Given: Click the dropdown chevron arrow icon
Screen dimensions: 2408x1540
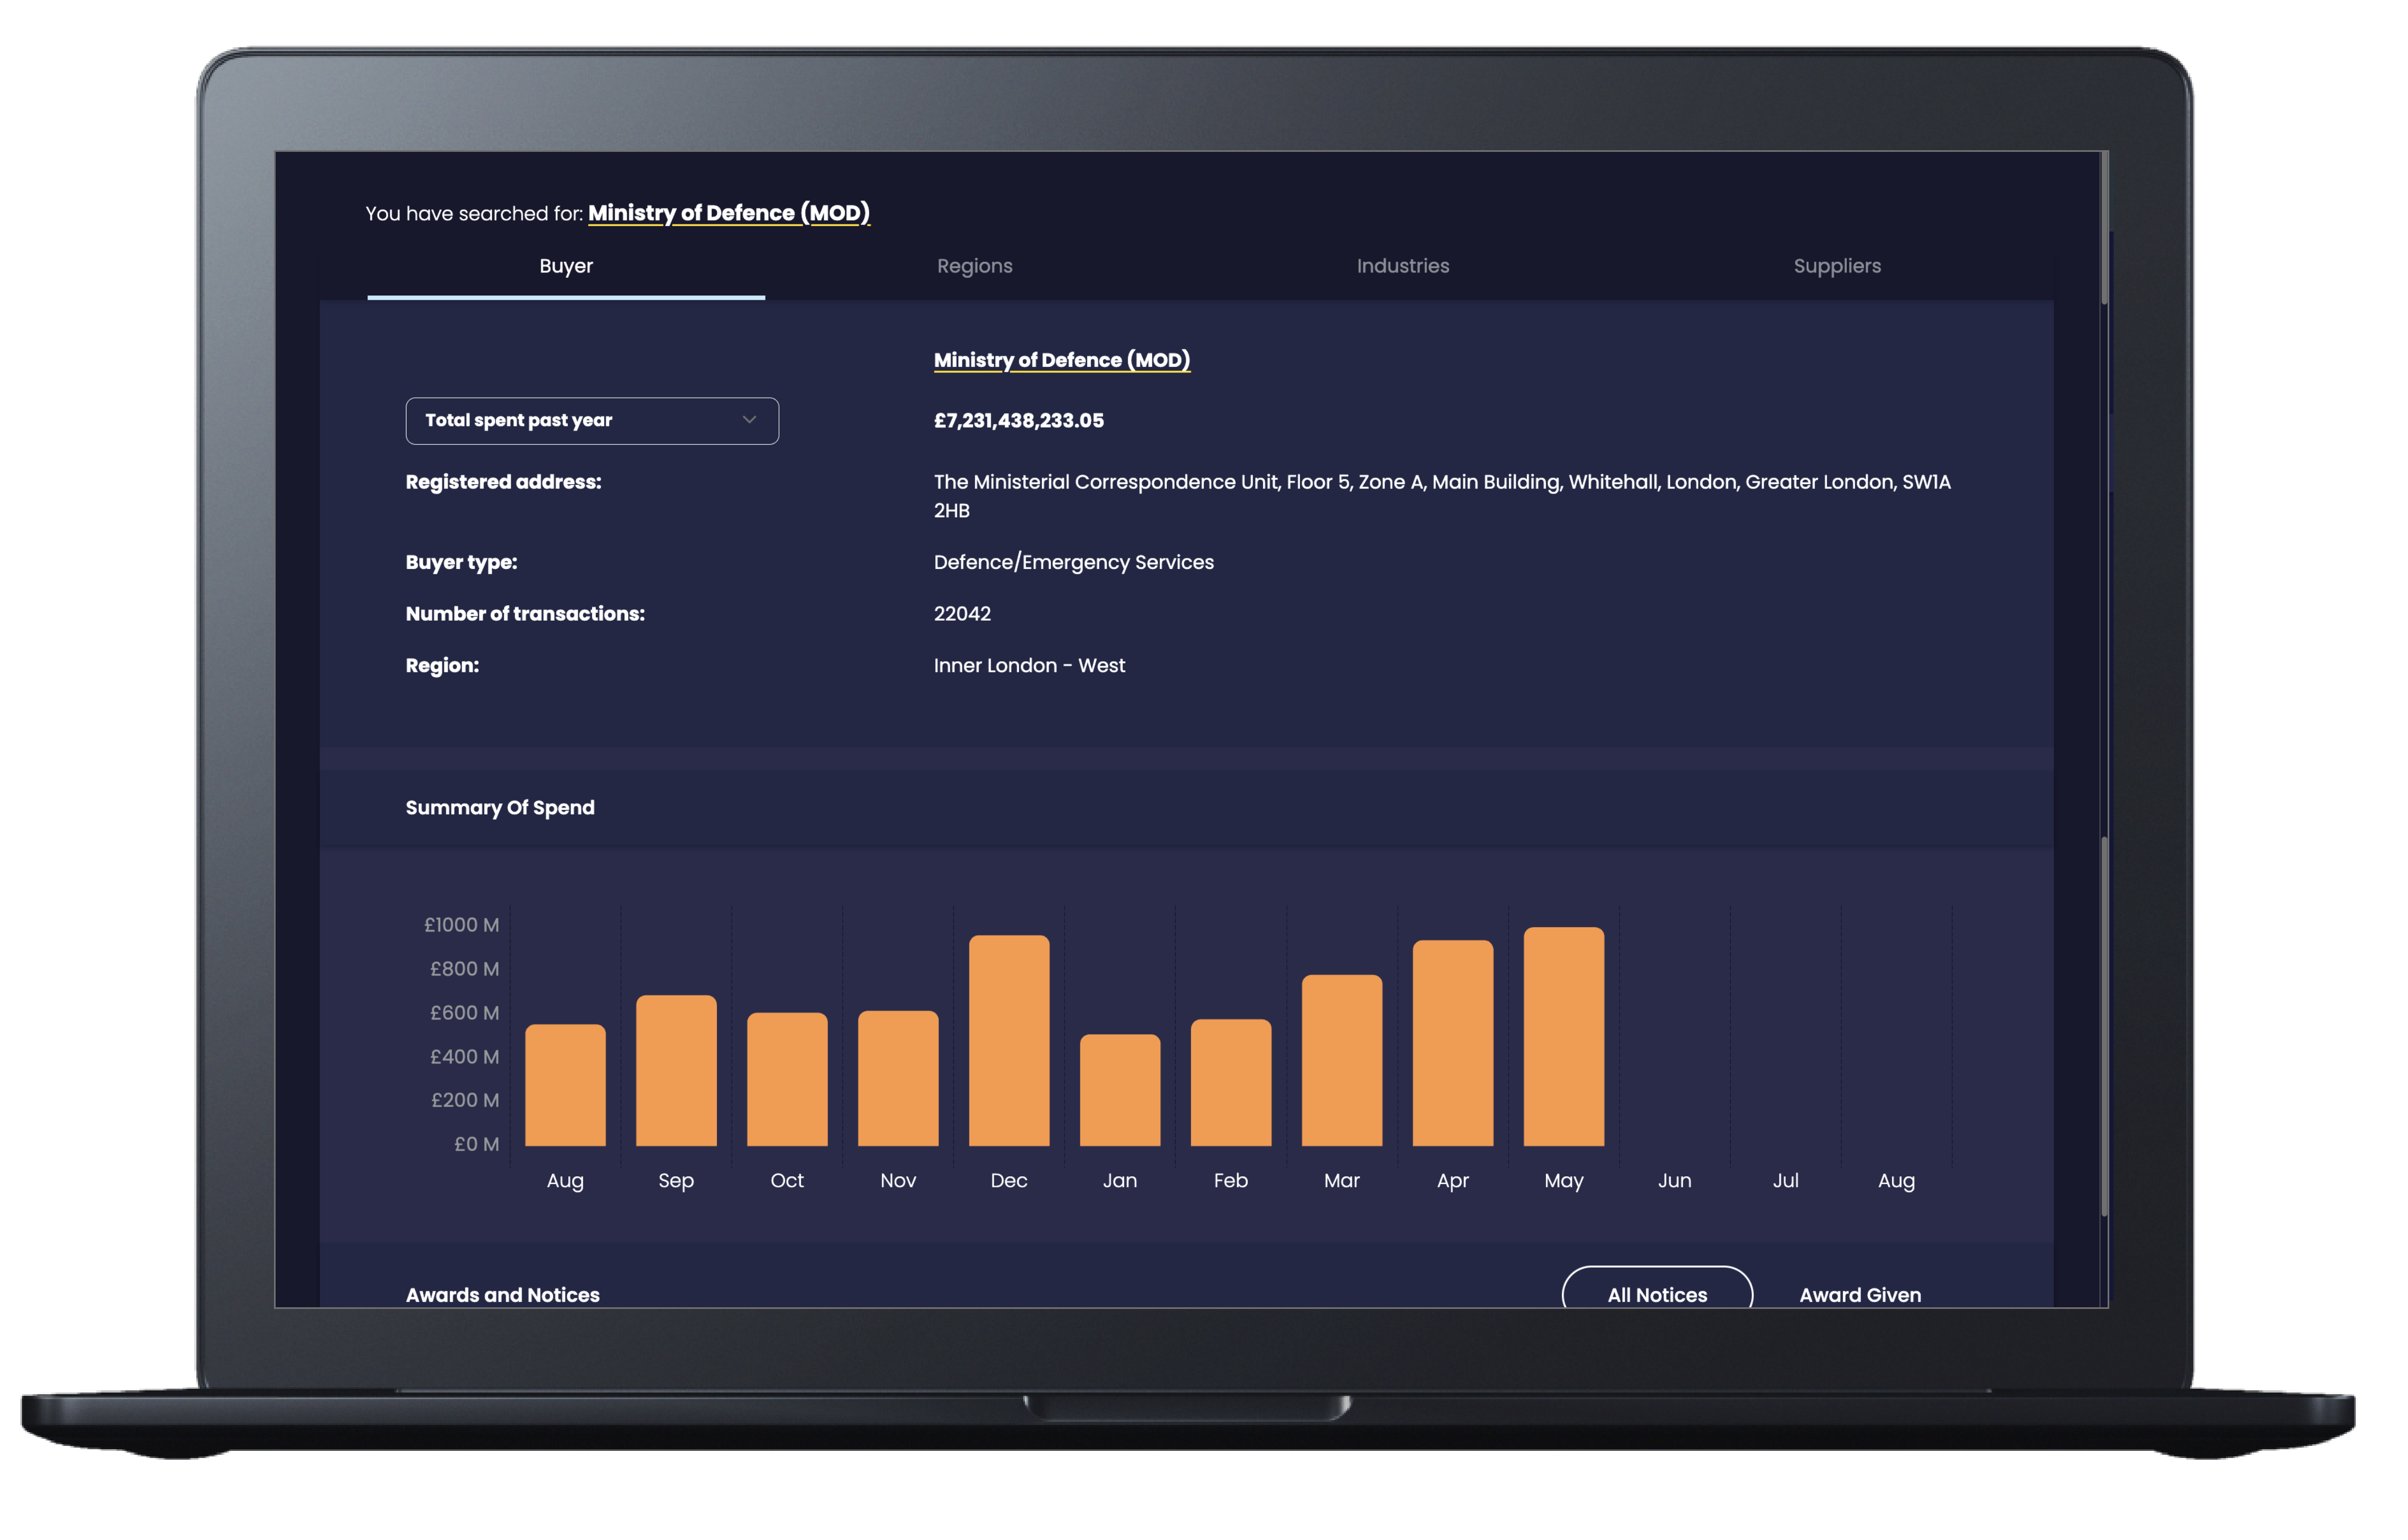Looking at the screenshot, I should point(749,420).
